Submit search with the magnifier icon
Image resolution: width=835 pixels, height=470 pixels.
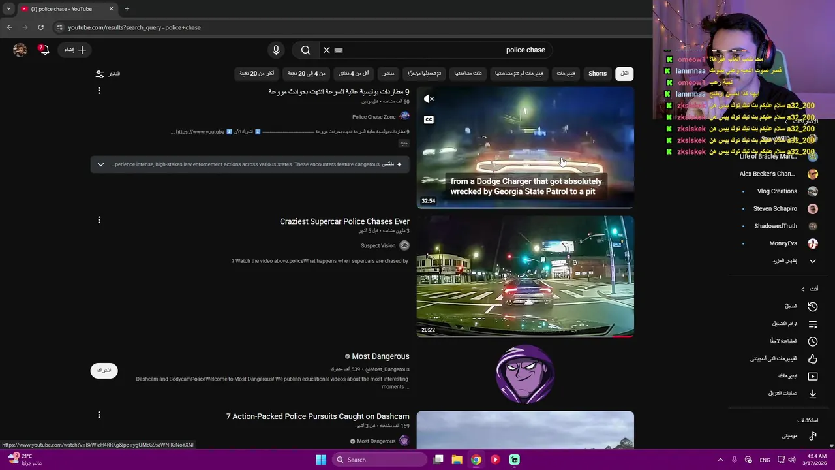pos(305,50)
